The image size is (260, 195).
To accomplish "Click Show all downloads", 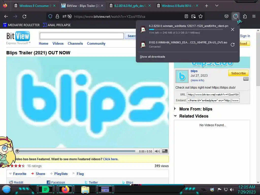I will [152, 57].
